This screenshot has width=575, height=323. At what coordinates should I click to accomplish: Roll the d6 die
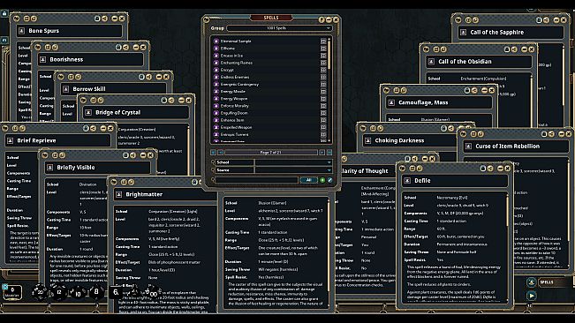(x=116, y=292)
